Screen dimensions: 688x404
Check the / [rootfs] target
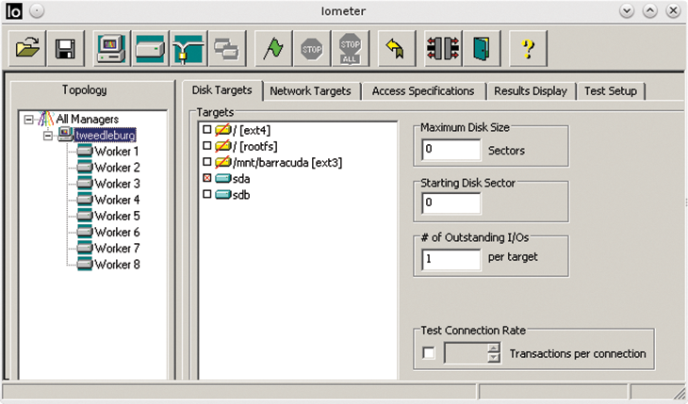(x=207, y=146)
